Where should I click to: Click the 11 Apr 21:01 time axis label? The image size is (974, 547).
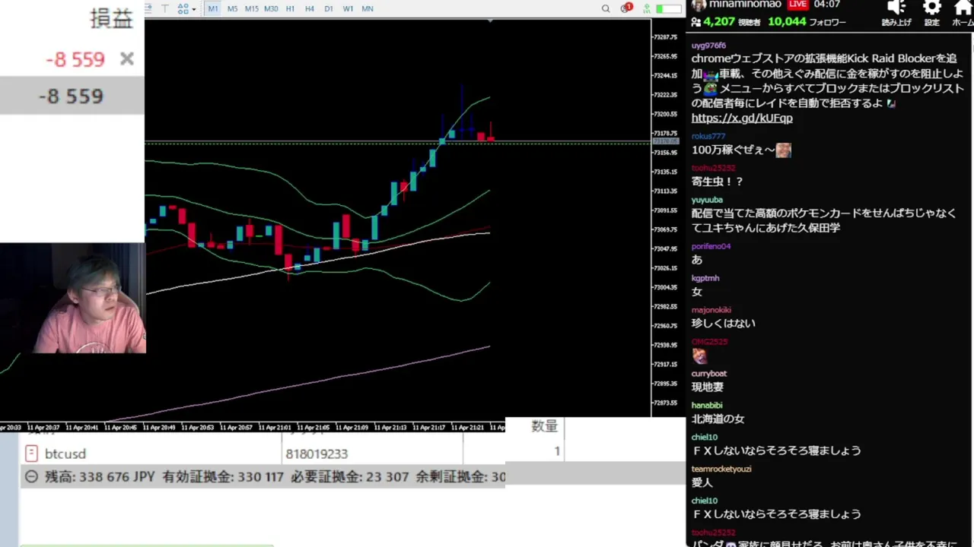276,428
